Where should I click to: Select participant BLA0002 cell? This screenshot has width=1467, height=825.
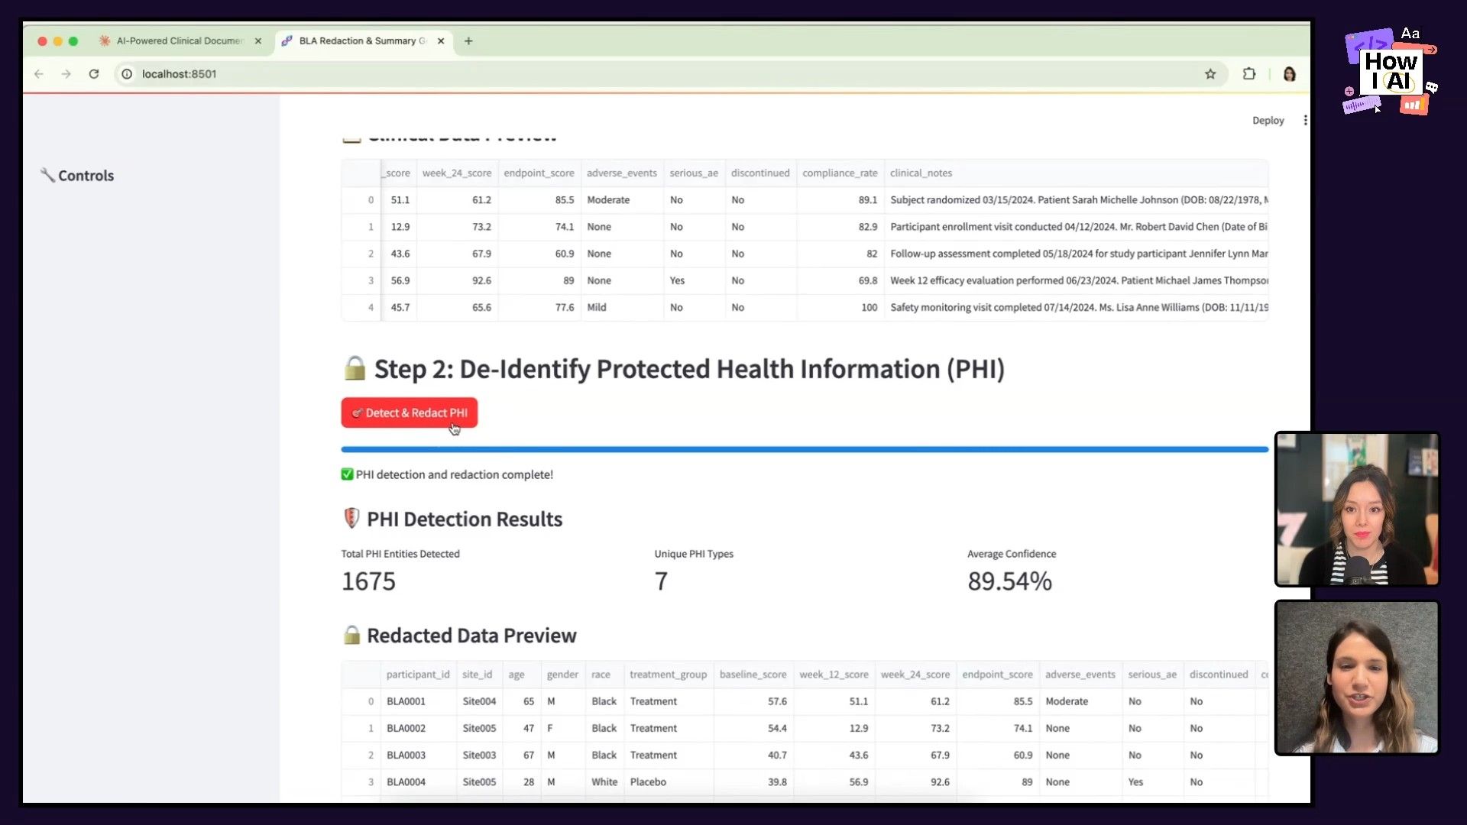pyautogui.click(x=418, y=728)
